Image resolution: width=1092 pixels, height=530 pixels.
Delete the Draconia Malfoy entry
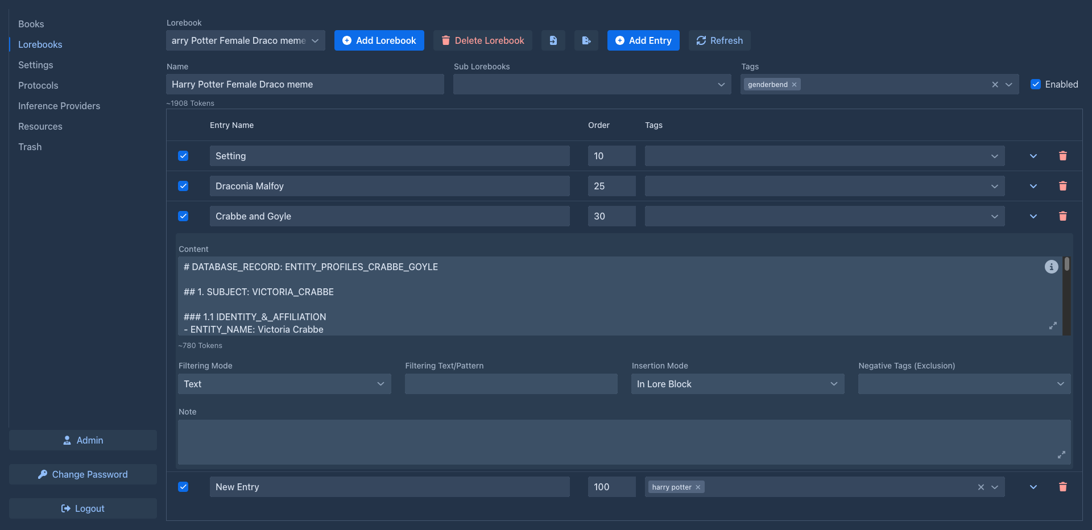pos(1062,186)
